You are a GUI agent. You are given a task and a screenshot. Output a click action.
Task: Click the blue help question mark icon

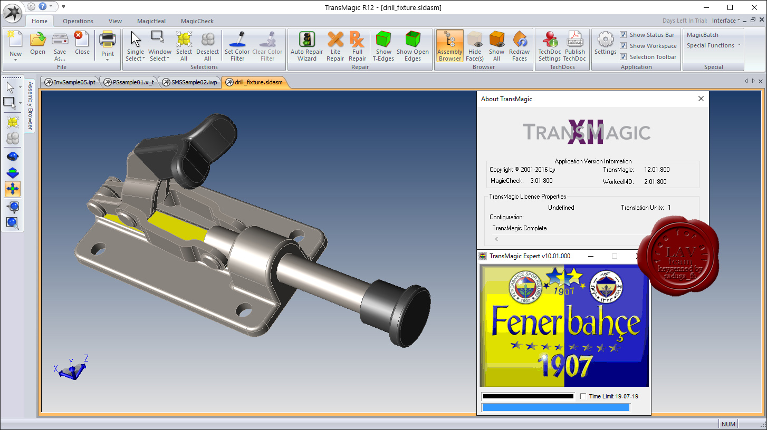[43, 7]
